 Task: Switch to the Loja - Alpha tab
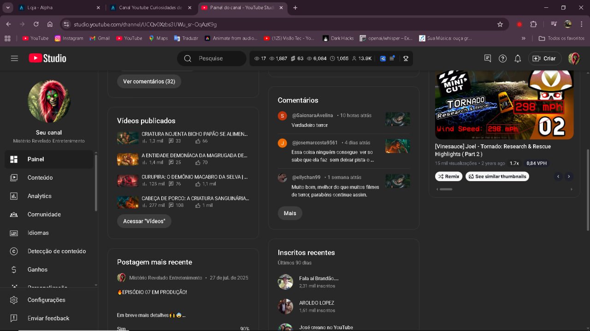[x=59, y=8]
